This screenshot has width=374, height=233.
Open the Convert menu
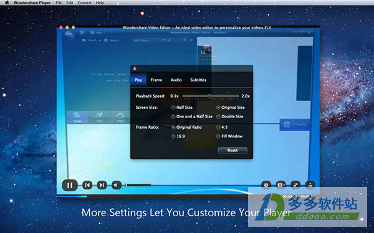[84, 2]
